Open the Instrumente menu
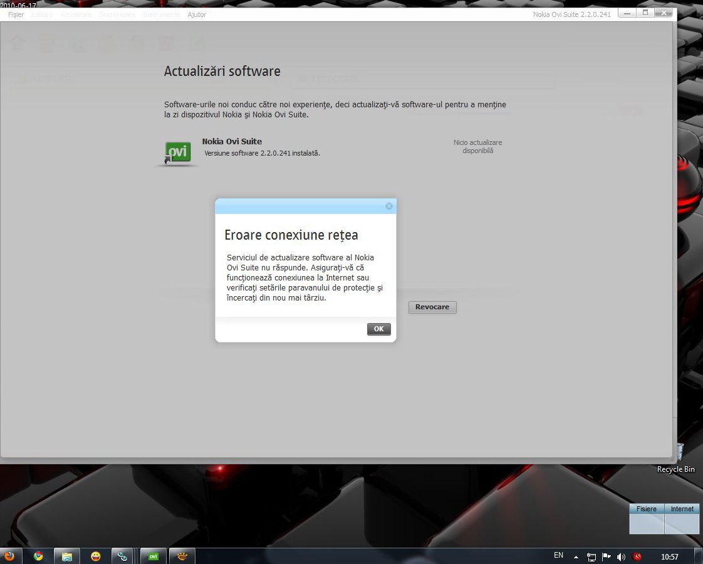 click(x=162, y=14)
